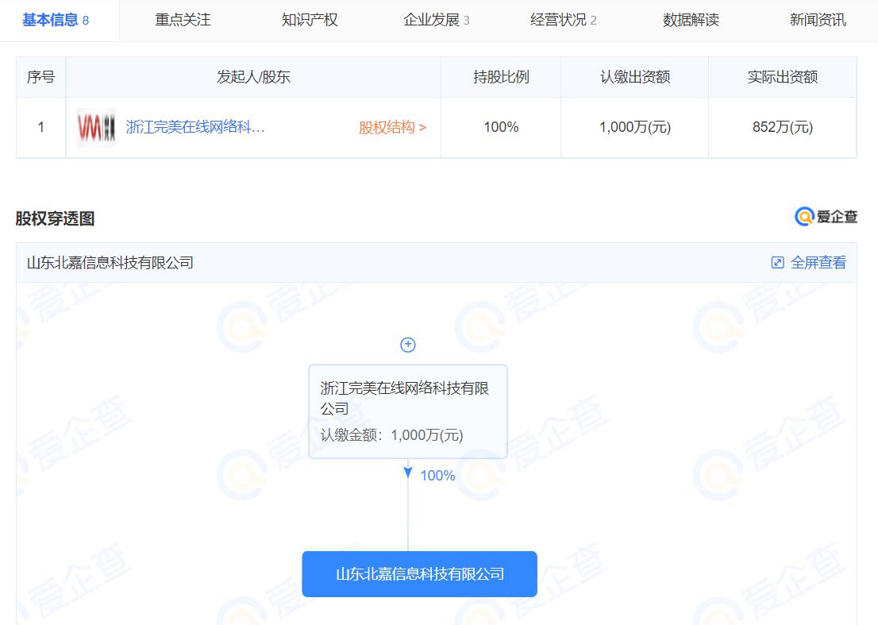The image size is (878, 625).
Task: Open 浙江完美在线网络科 shareholder link
Action: (195, 128)
